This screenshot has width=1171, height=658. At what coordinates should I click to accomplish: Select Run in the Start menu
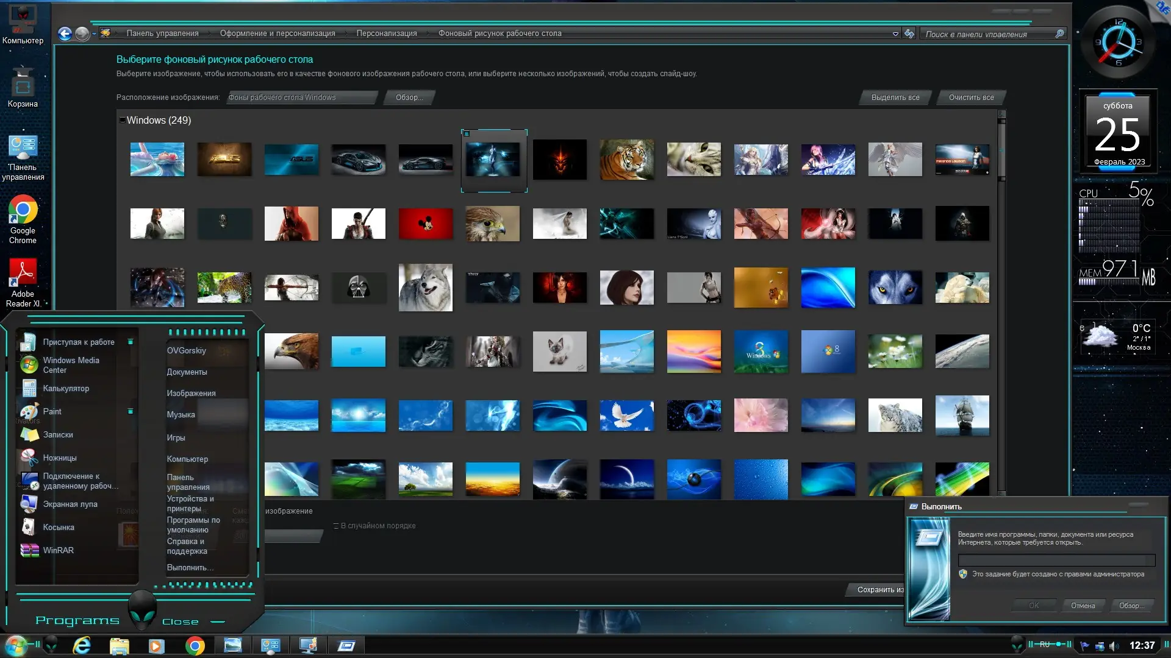(190, 567)
